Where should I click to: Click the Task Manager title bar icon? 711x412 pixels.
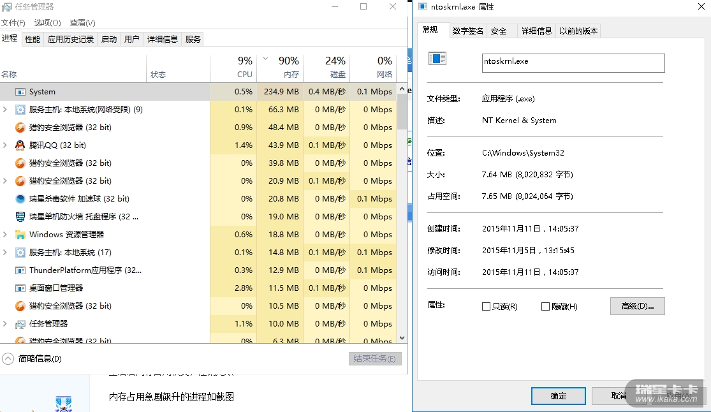point(6,7)
